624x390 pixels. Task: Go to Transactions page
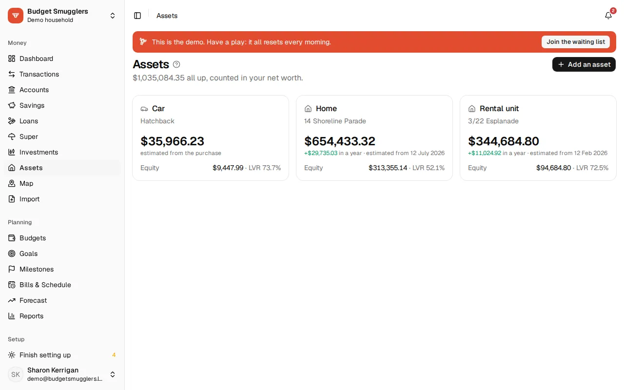click(62, 74)
